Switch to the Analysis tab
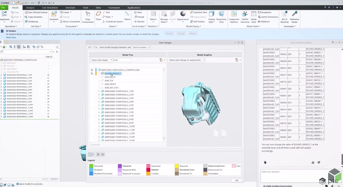This screenshot has height=187, width=343. coord(30,8)
